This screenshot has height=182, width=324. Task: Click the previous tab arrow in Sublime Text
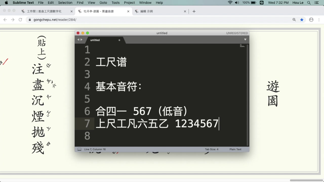78,40
